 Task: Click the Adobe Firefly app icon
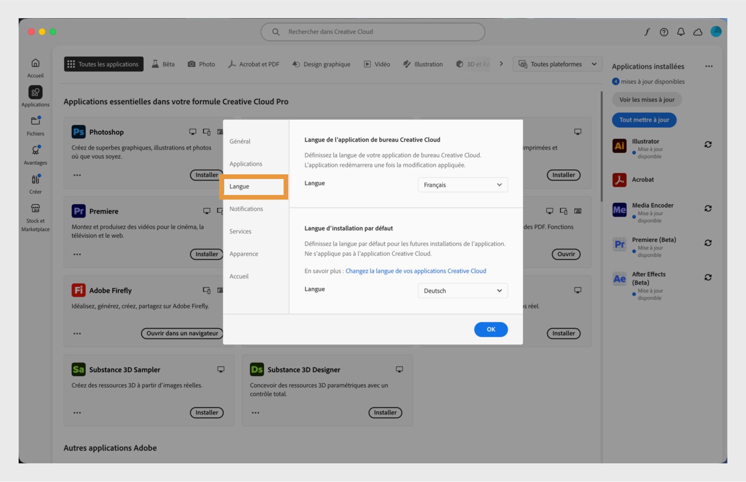78,290
